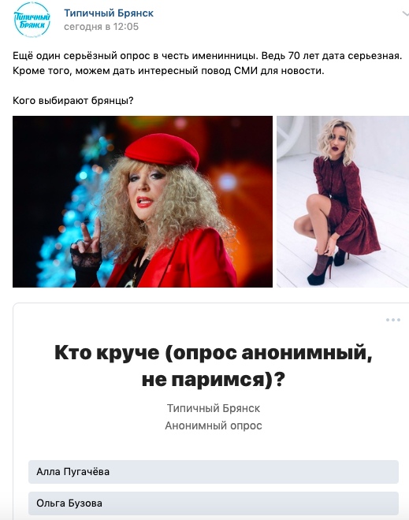The height and width of the screenshot is (520, 409).
Task: Click the post line starting with Кроме того
Action: (x=168, y=71)
